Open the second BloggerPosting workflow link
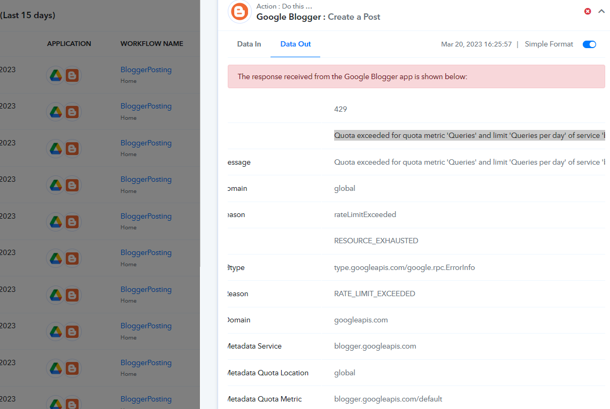 click(146, 106)
